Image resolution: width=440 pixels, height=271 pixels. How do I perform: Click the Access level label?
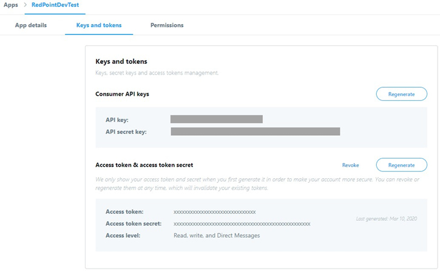point(123,235)
